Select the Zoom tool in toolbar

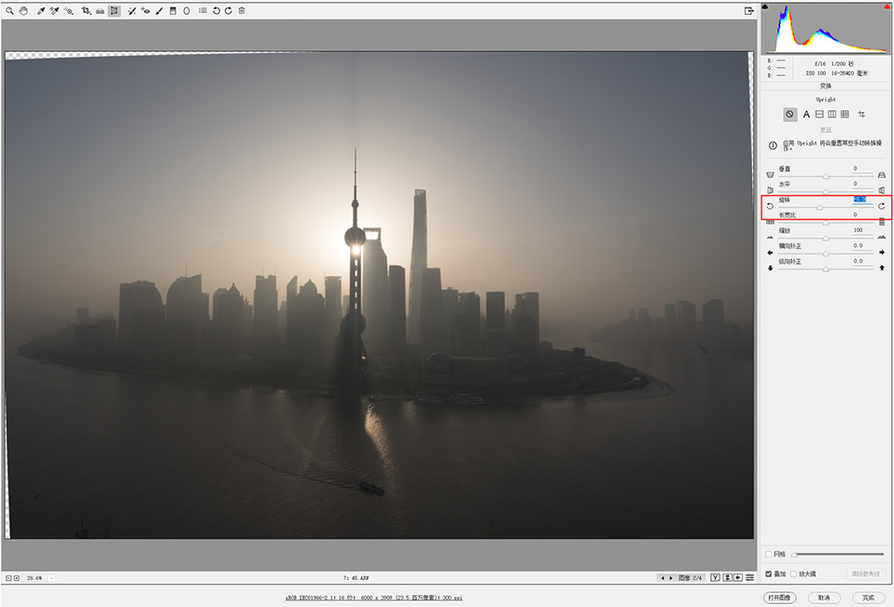pyautogui.click(x=9, y=11)
